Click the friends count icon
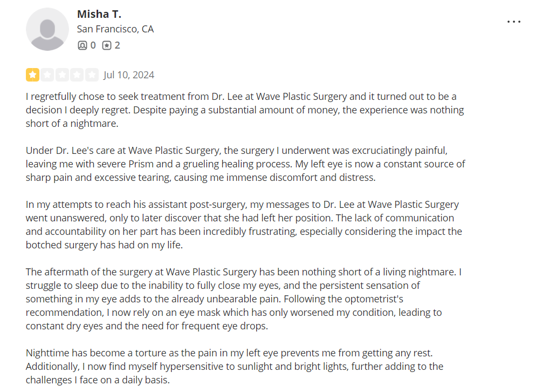535x392 pixels. pos(82,45)
